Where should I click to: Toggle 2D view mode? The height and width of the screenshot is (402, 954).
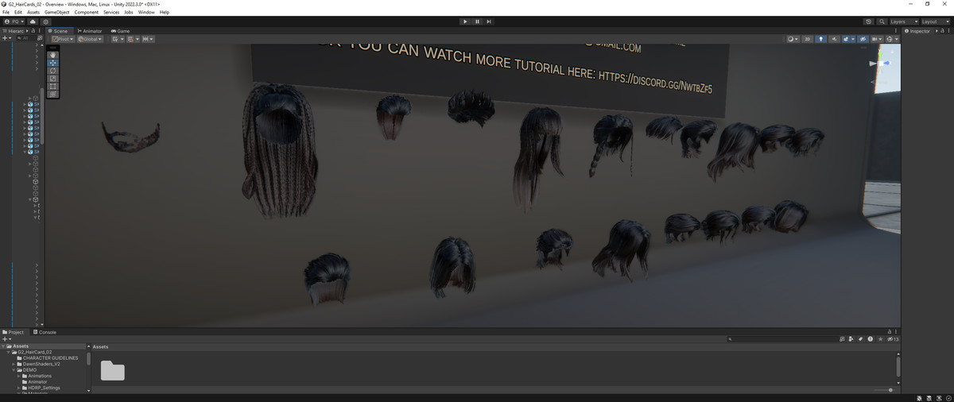pyautogui.click(x=808, y=39)
